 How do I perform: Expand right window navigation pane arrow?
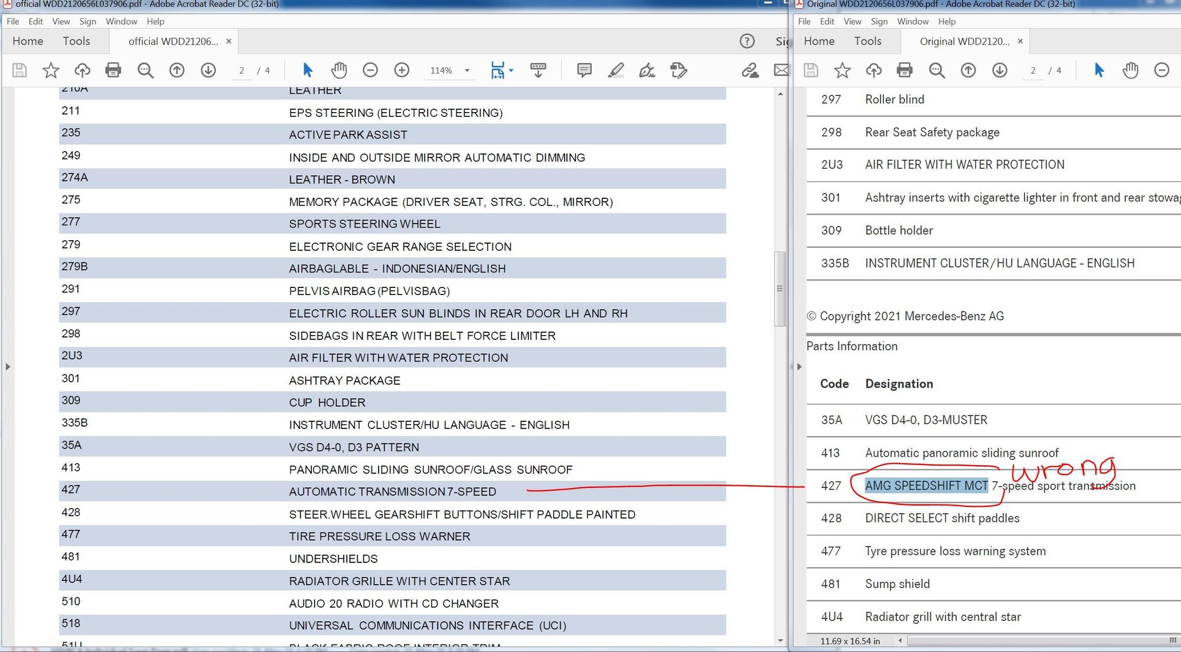(799, 366)
